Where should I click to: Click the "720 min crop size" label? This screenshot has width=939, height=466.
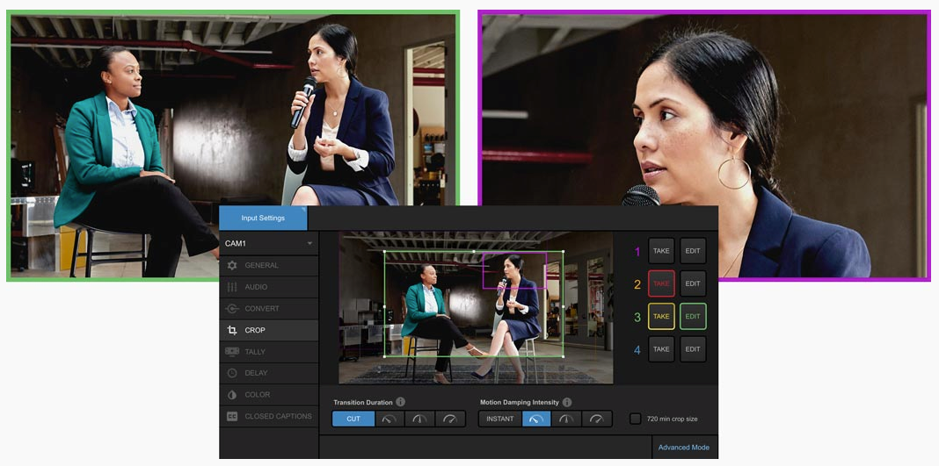click(672, 419)
